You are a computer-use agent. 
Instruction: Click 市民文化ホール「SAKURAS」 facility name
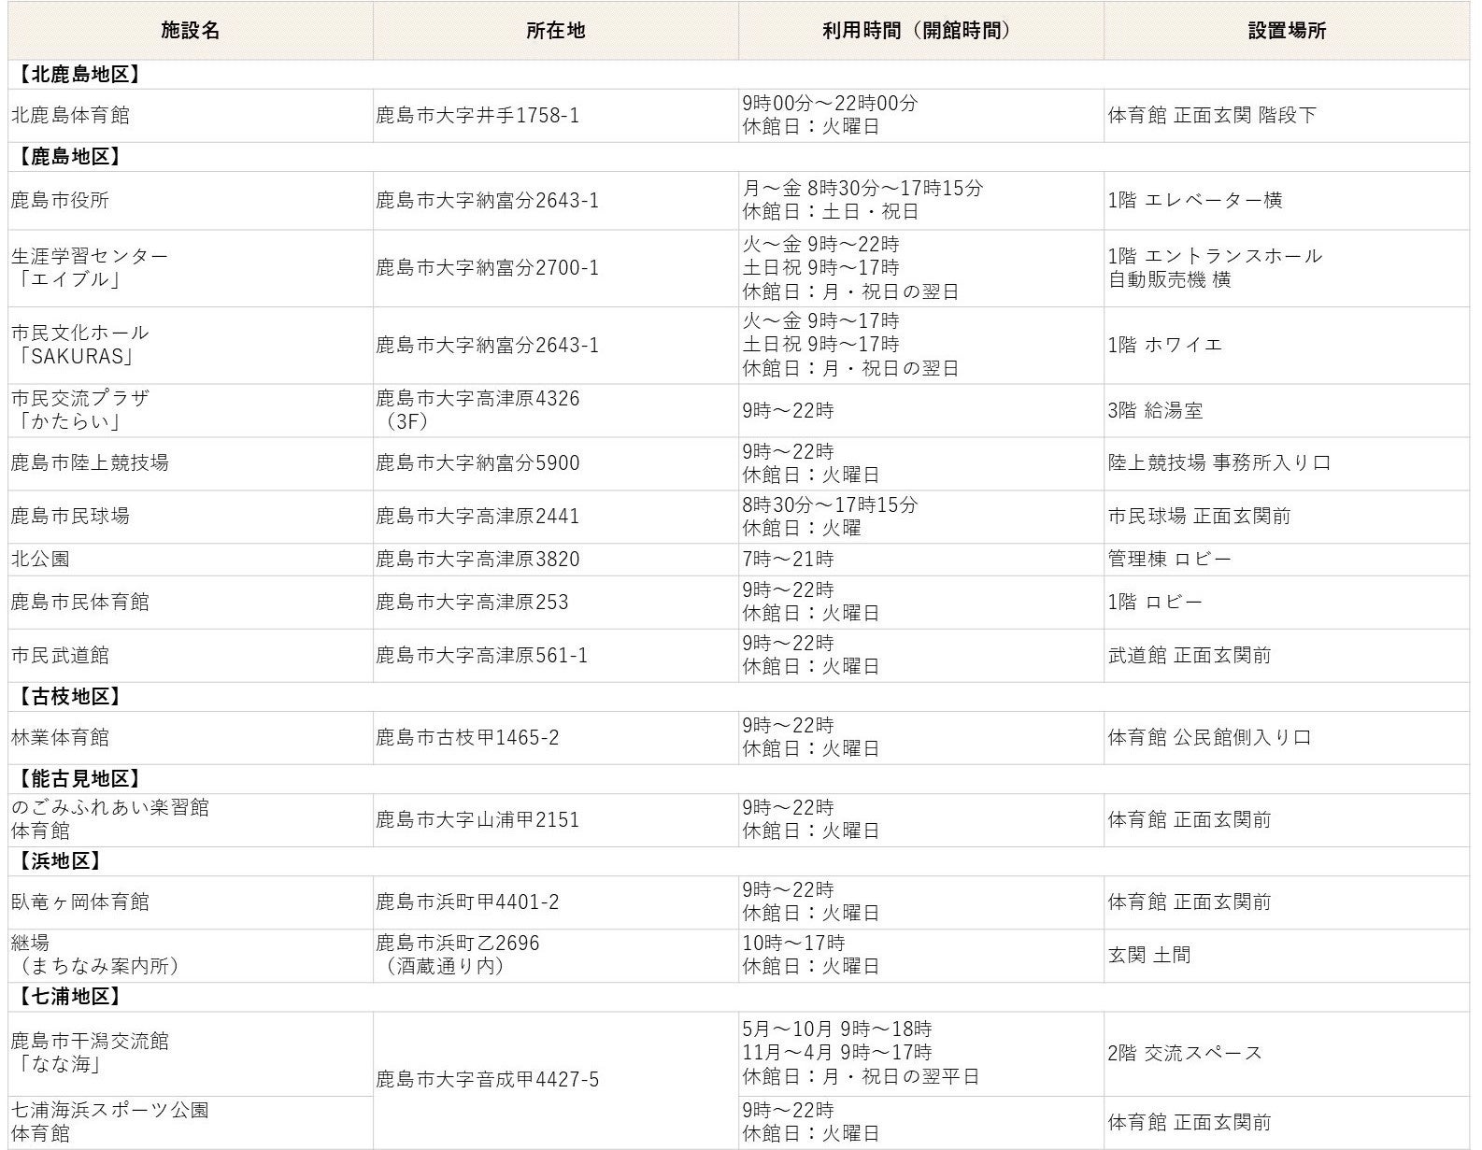tap(80, 345)
